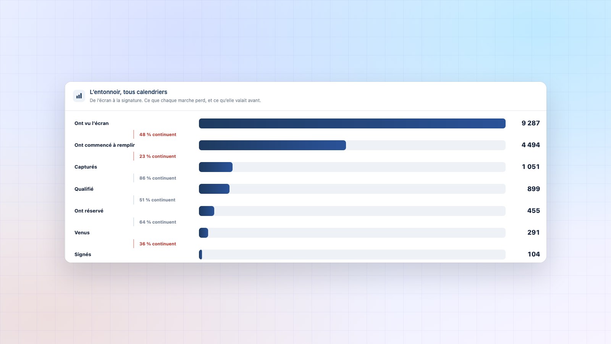Click the "48 % continuent" conversion rate

click(158, 135)
